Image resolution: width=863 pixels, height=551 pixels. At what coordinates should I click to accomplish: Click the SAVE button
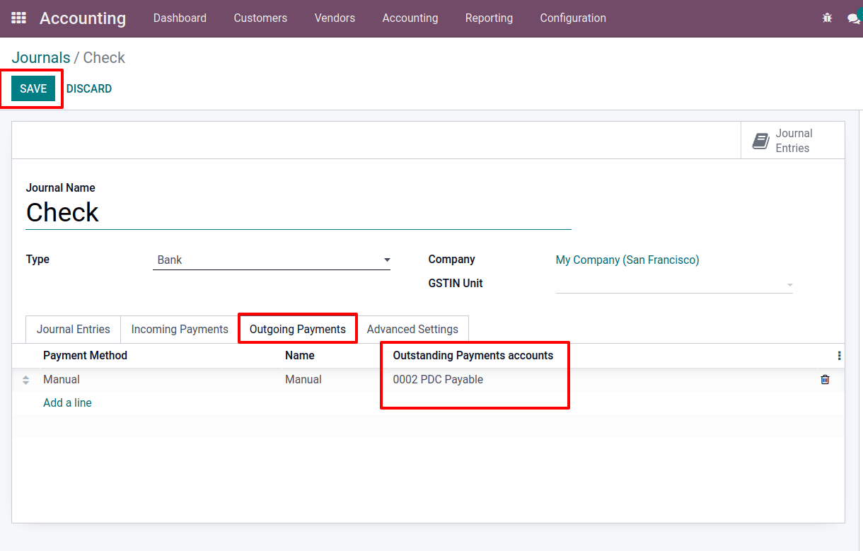point(33,88)
